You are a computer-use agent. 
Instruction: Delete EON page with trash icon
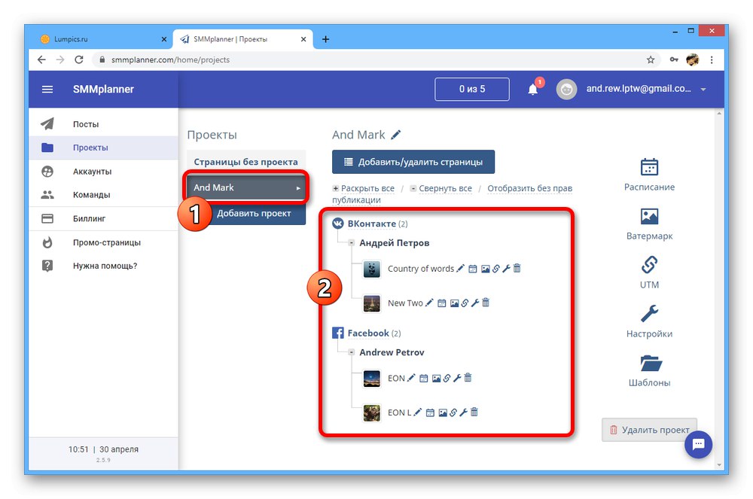[468, 378]
